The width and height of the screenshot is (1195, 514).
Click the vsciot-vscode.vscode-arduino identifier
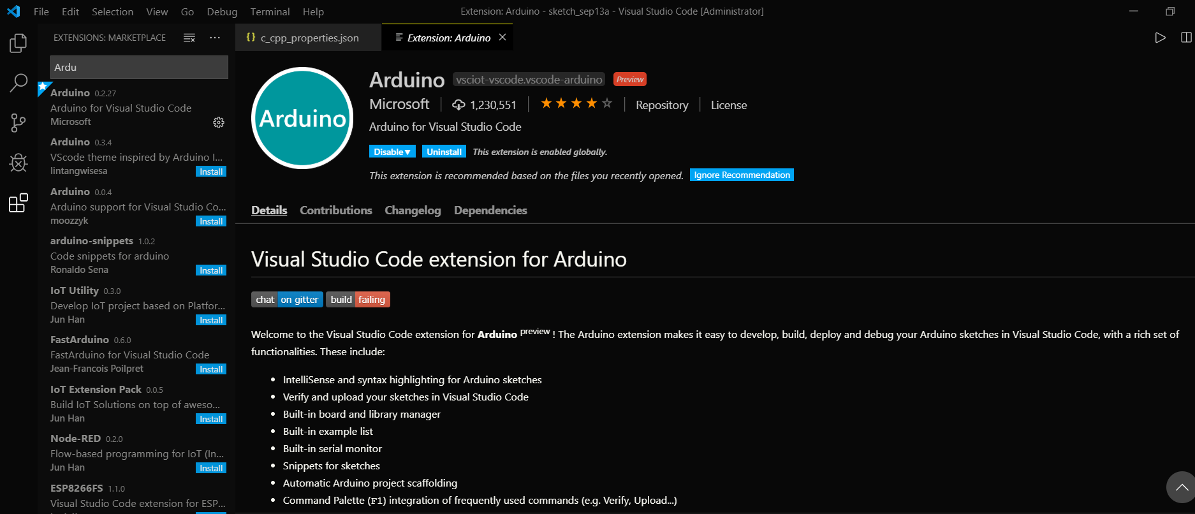coord(529,80)
